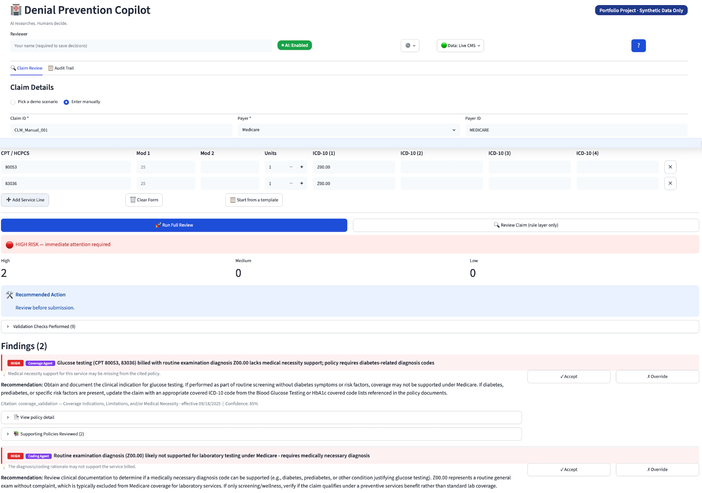Click the Coding Agent tag
Image resolution: width=702 pixels, height=493 pixels.
38,456
